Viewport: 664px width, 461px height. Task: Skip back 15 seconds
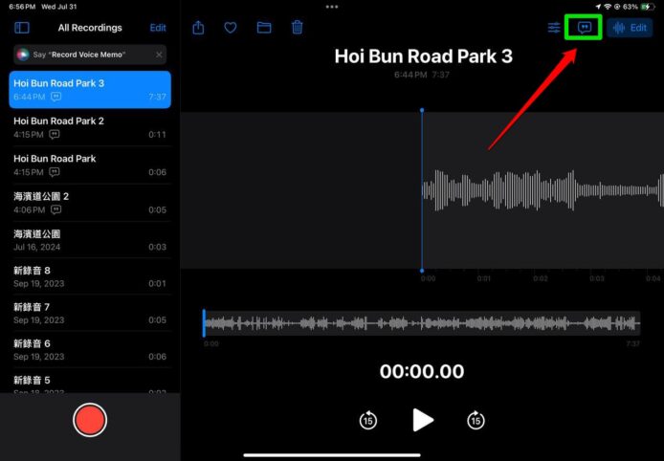point(367,420)
